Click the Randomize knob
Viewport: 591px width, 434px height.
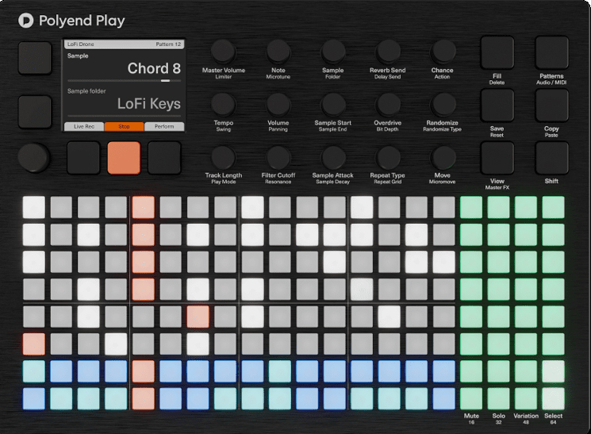pyautogui.click(x=443, y=104)
